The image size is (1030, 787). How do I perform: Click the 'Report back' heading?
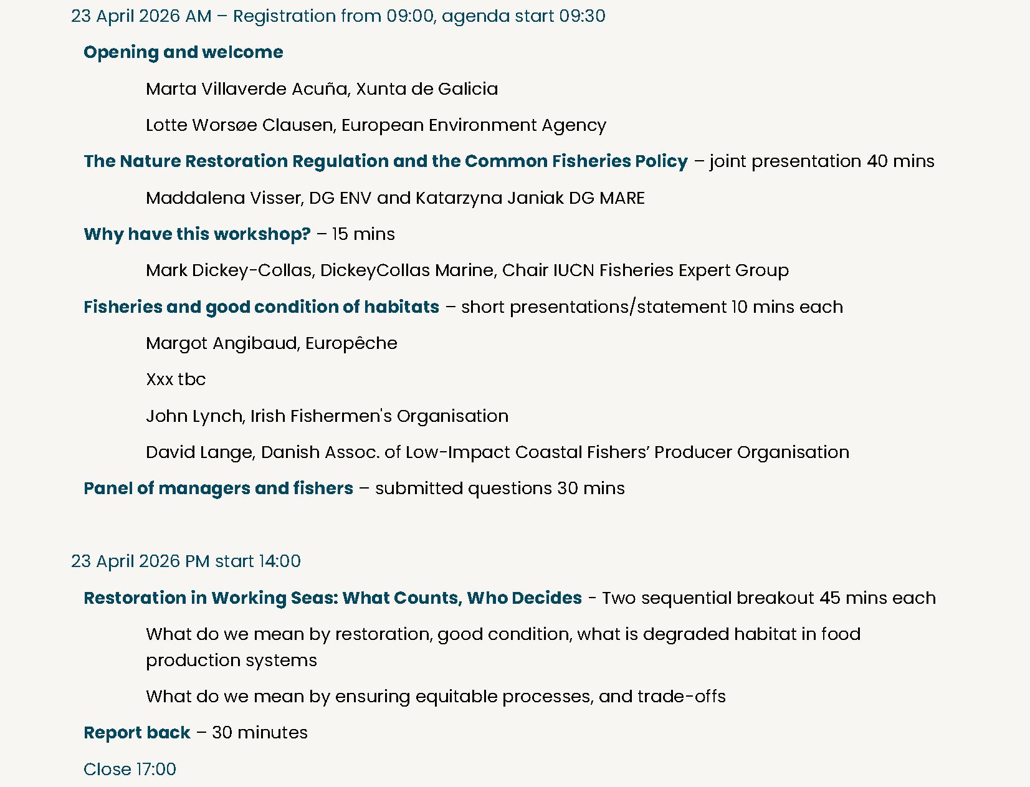coord(137,733)
